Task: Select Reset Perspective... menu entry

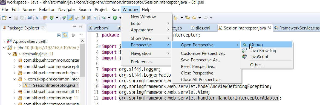Action: pyautogui.click(x=206, y=67)
